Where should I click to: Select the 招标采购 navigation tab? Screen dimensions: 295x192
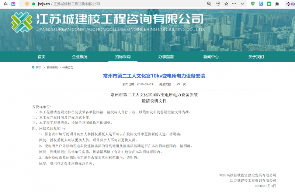coord(123,57)
